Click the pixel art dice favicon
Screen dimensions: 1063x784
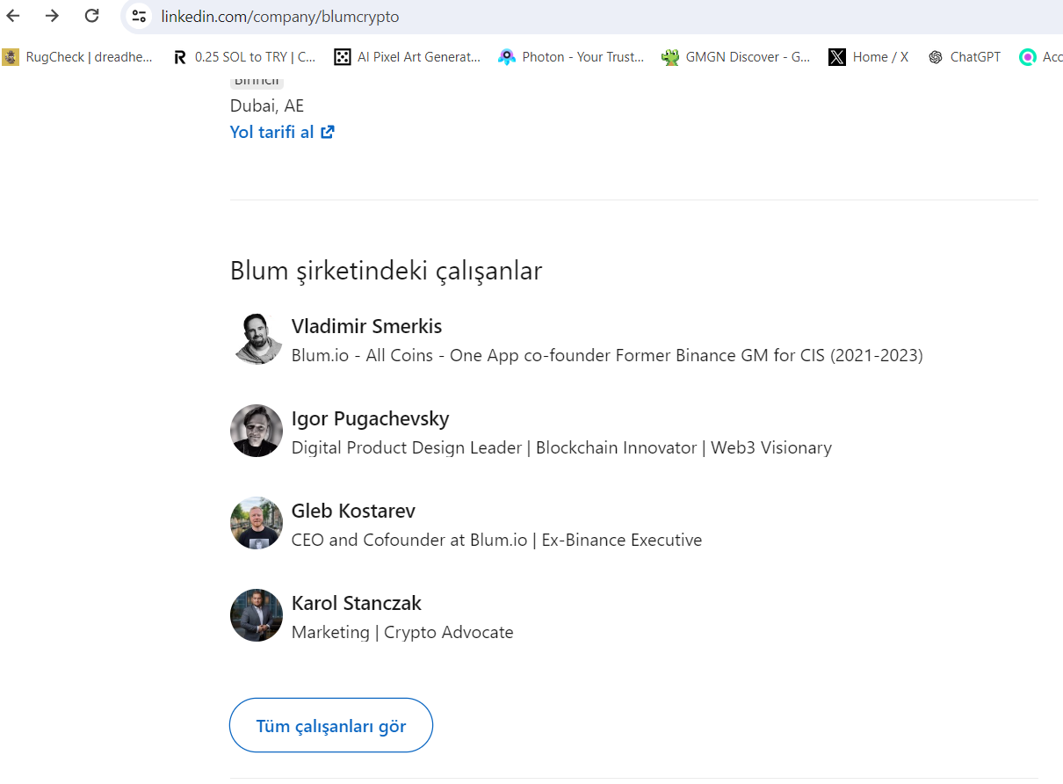pos(343,57)
